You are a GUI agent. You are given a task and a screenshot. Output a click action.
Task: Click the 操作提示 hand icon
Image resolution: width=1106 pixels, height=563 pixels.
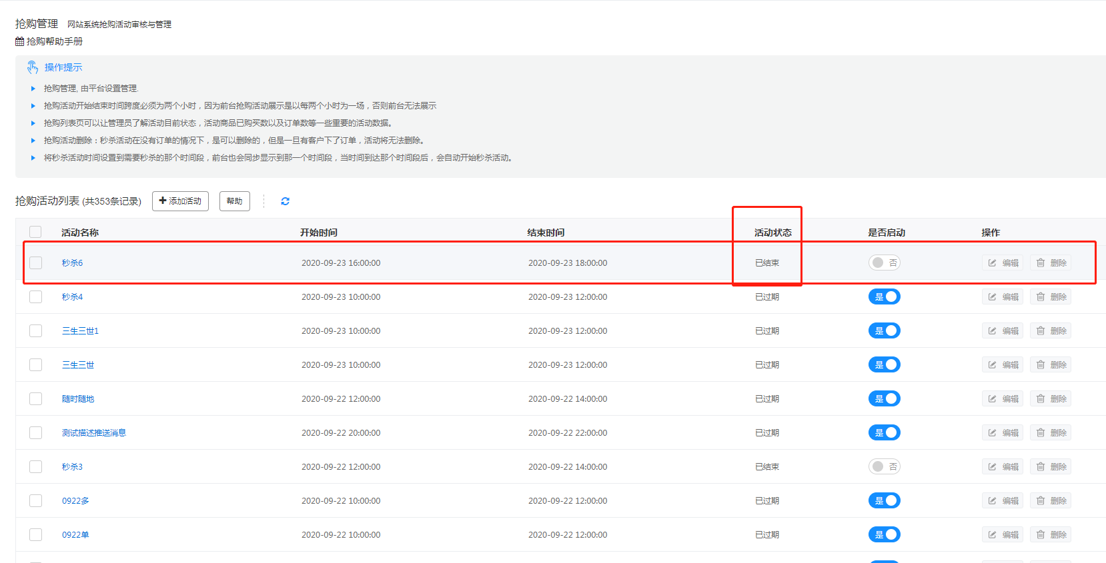32,67
